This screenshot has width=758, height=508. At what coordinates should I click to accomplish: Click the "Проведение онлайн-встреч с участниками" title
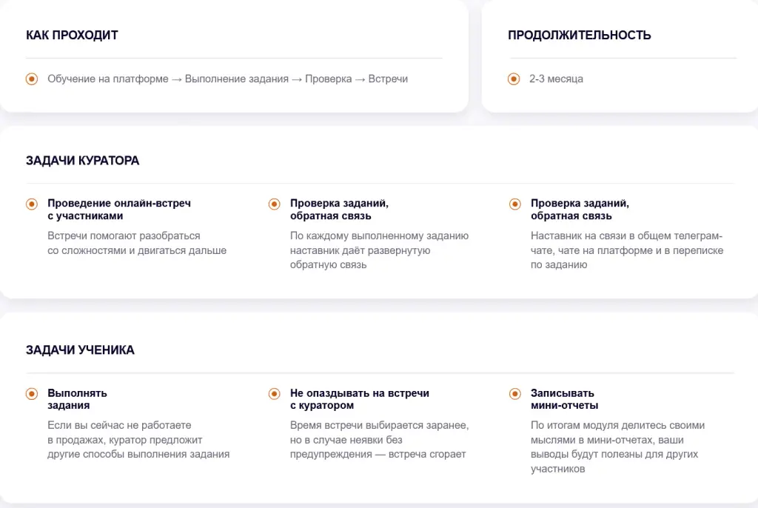tap(119, 210)
